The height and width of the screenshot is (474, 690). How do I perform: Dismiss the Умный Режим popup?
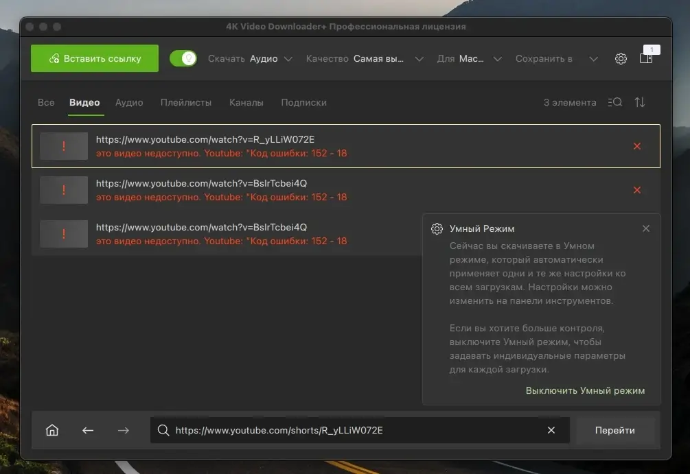point(645,228)
